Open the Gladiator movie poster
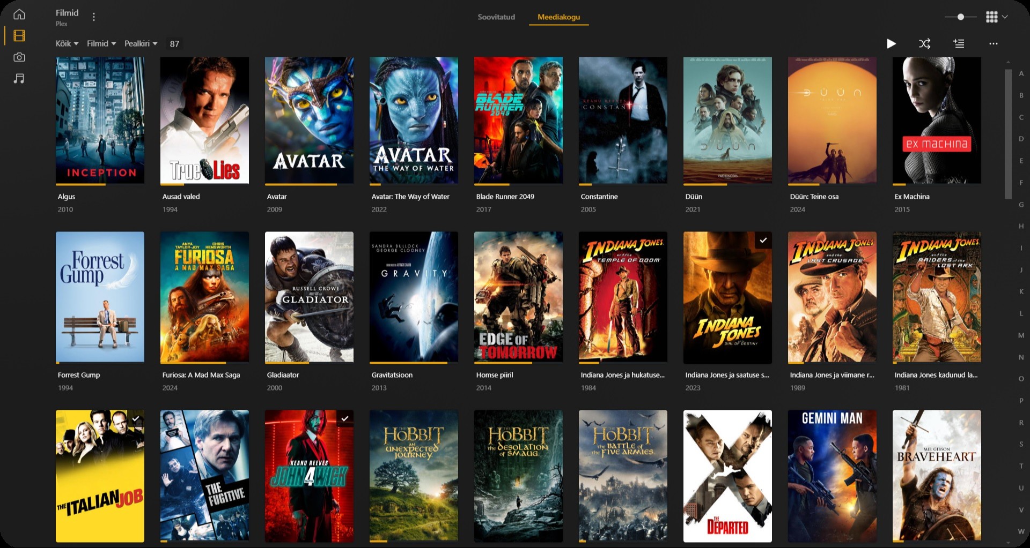This screenshot has width=1030, height=548. (309, 297)
